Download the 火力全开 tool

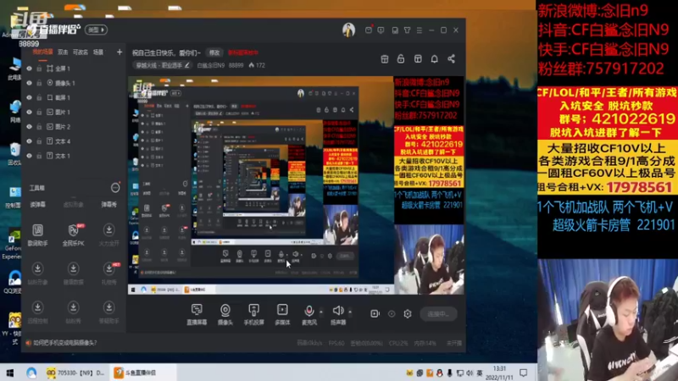tap(109, 235)
